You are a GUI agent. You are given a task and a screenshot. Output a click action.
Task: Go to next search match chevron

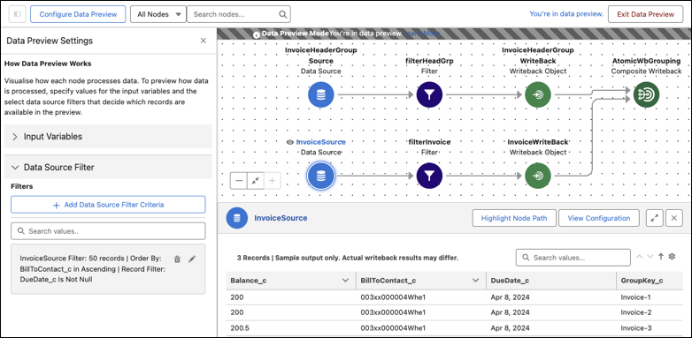(x=650, y=257)
